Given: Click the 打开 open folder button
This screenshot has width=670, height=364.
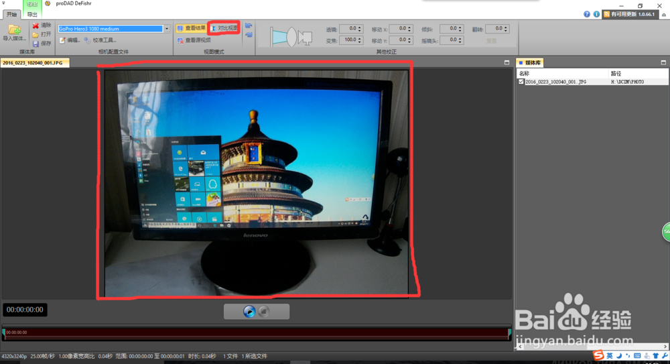Looking at the screenshot, I should pos(42,35).
